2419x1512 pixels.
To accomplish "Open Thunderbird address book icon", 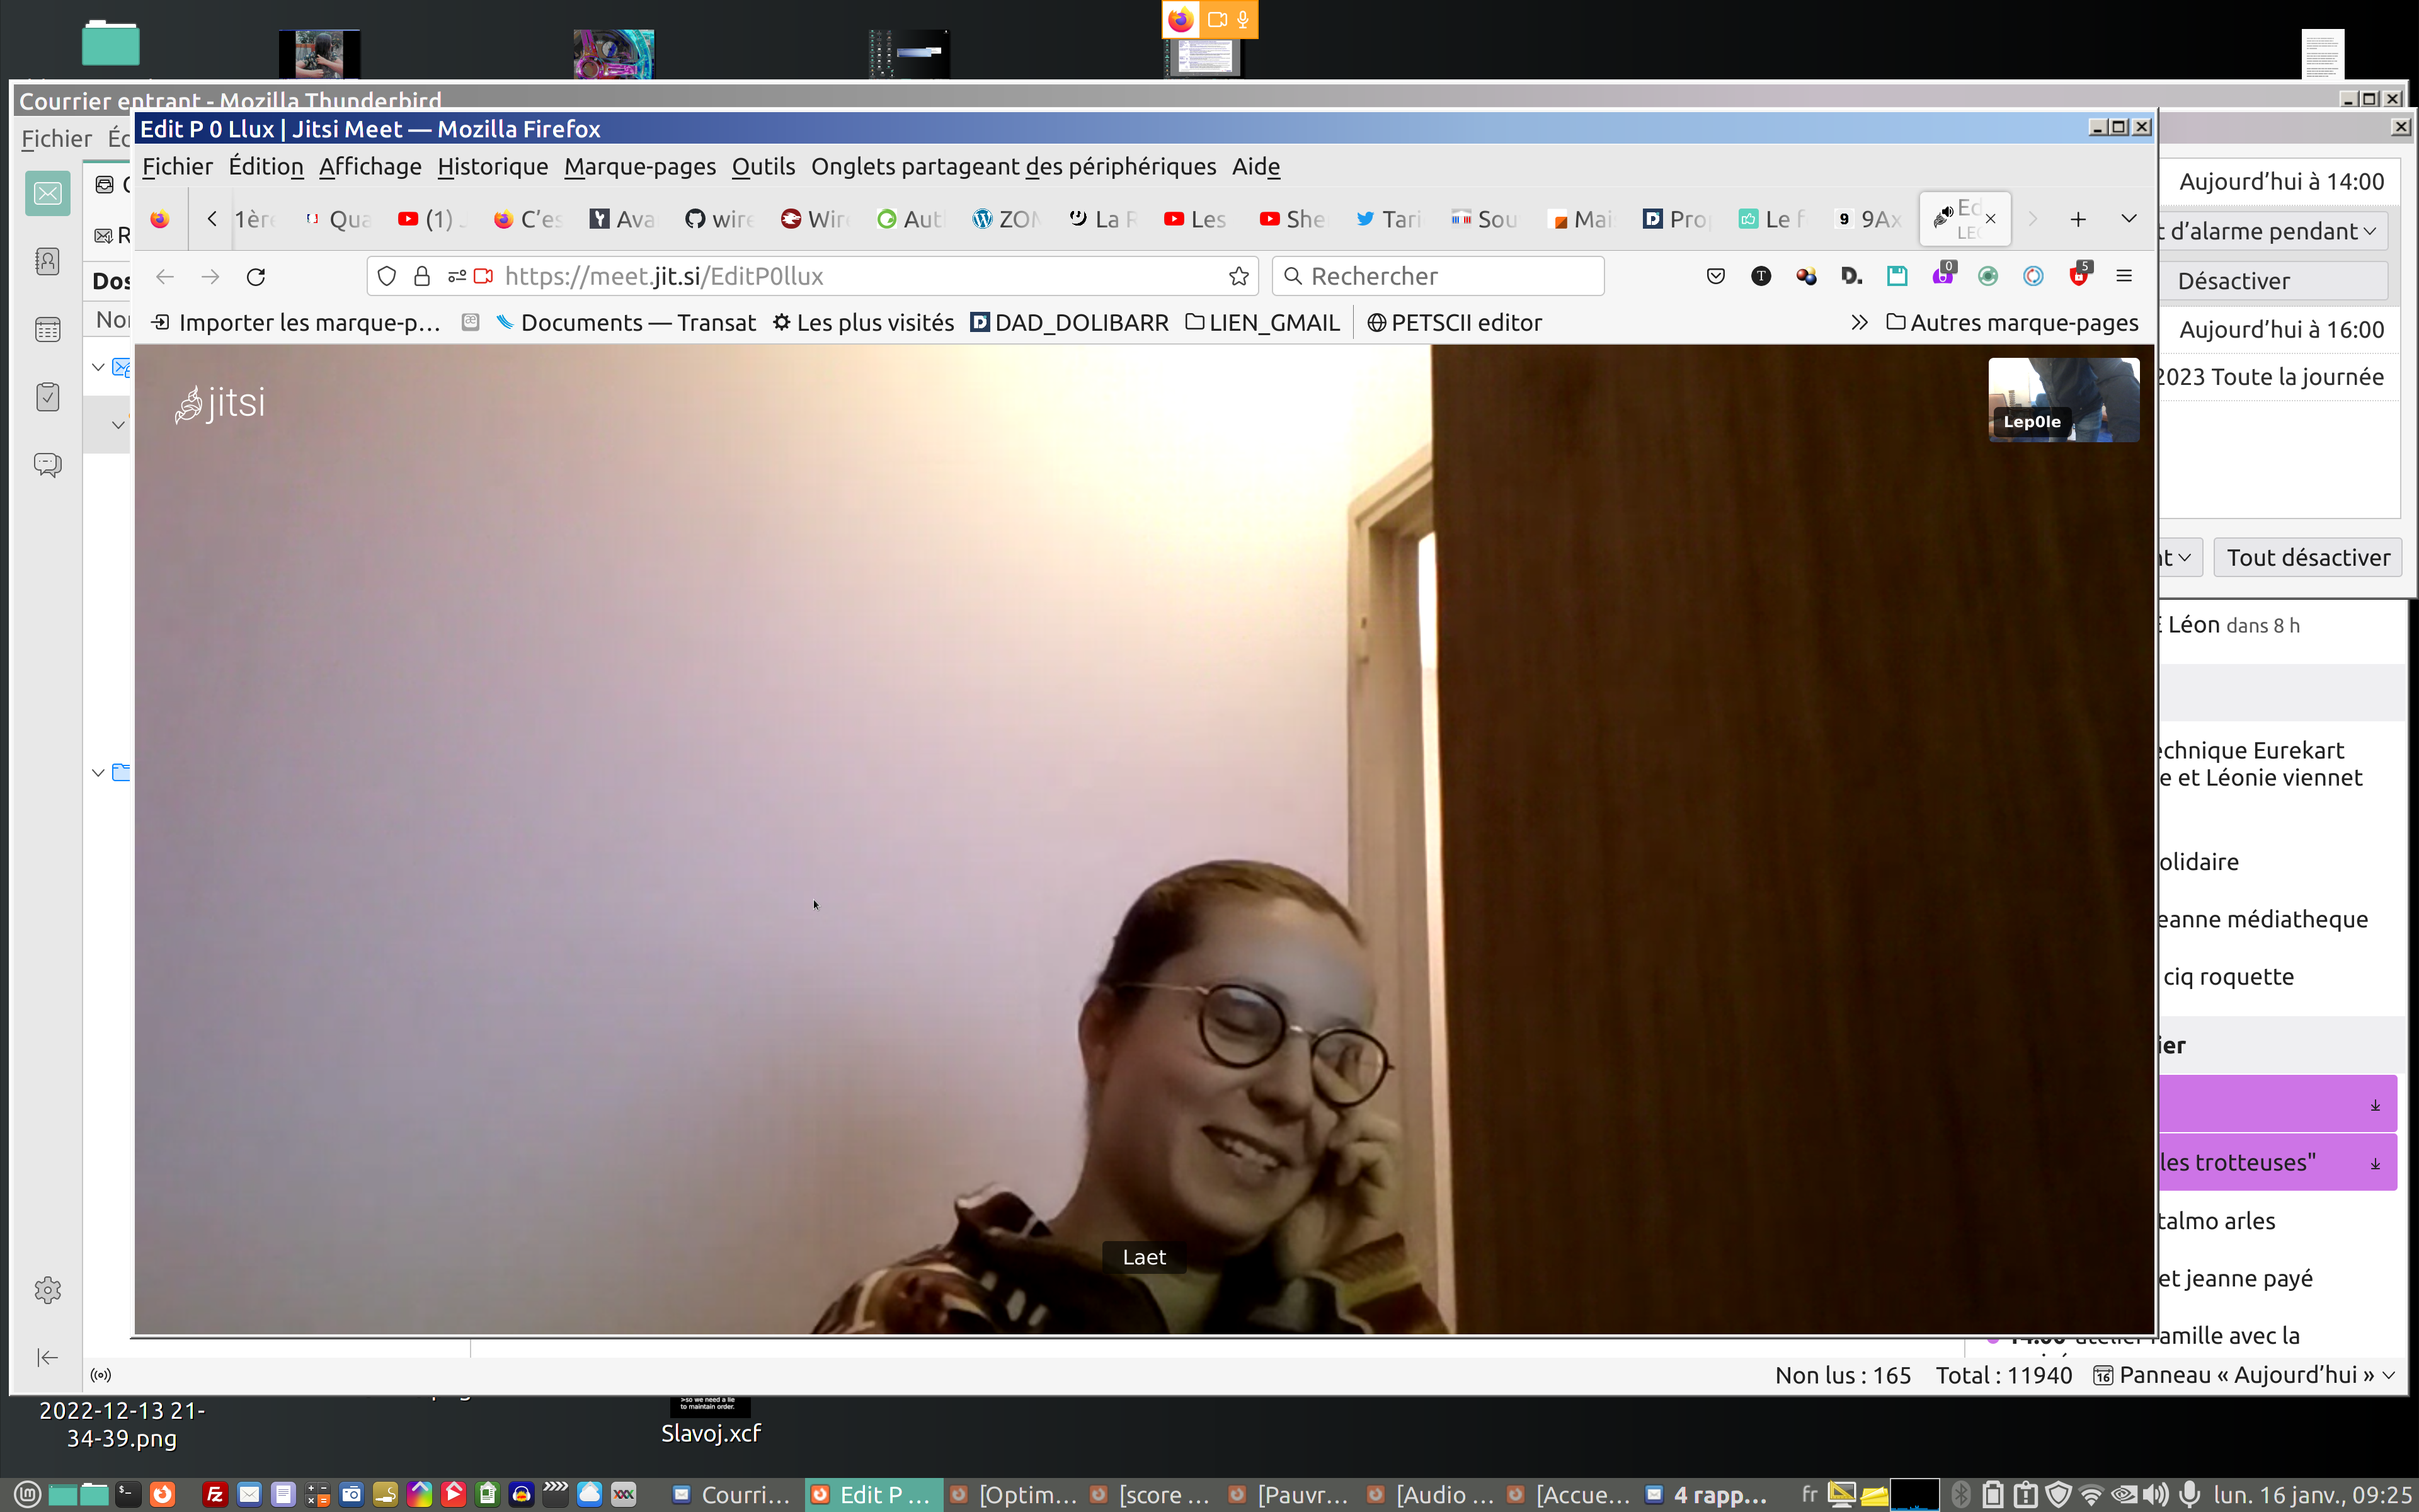I will point(47,262).
